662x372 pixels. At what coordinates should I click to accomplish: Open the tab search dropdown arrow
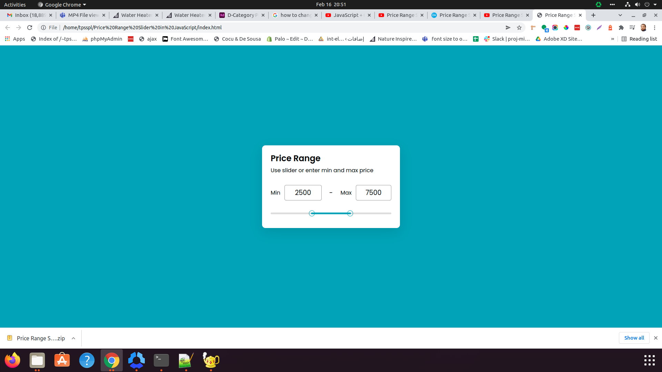(620, 15)
